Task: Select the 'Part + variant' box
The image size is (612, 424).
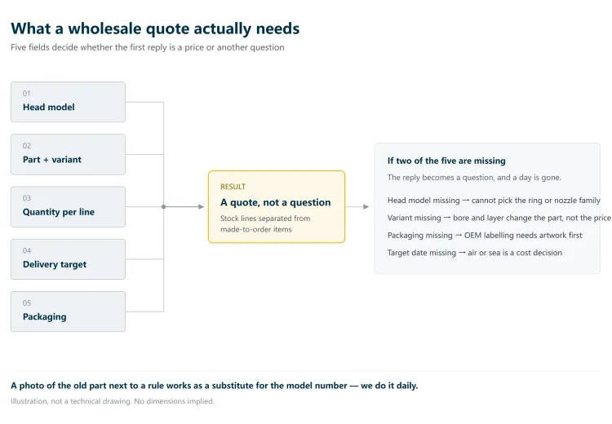Action: 68,154
